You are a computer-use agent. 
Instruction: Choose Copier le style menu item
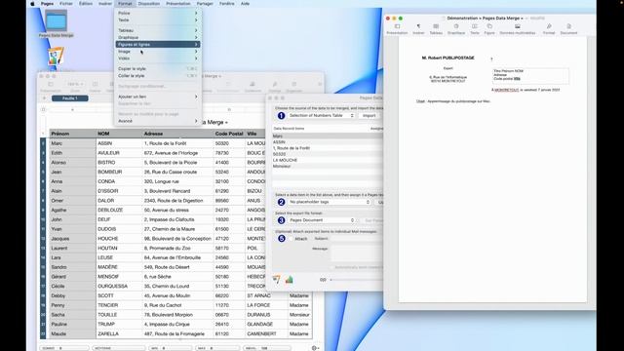(158, 69)
